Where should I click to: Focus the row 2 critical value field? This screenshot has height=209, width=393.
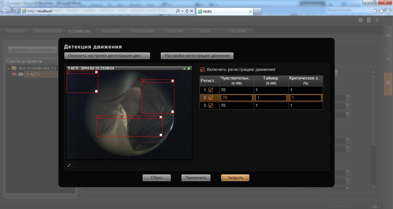[x=306, y=98]
